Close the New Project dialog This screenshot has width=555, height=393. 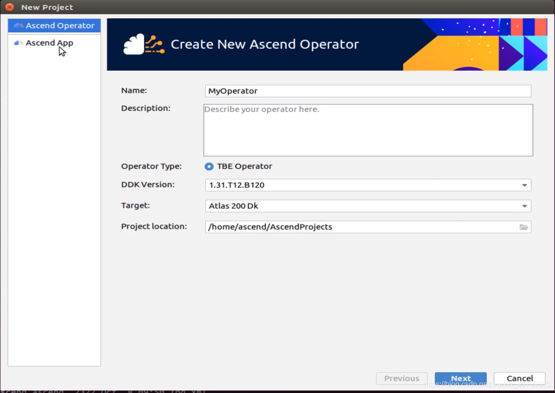[10, 7]
